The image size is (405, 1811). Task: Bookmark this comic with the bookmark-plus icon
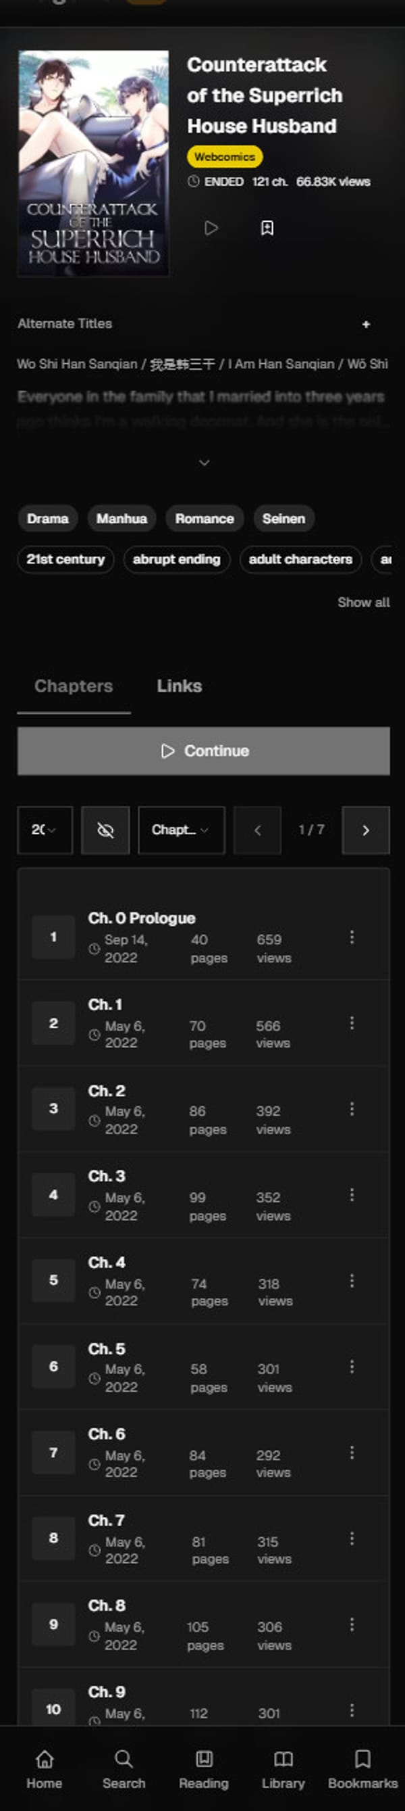point(267,228)
